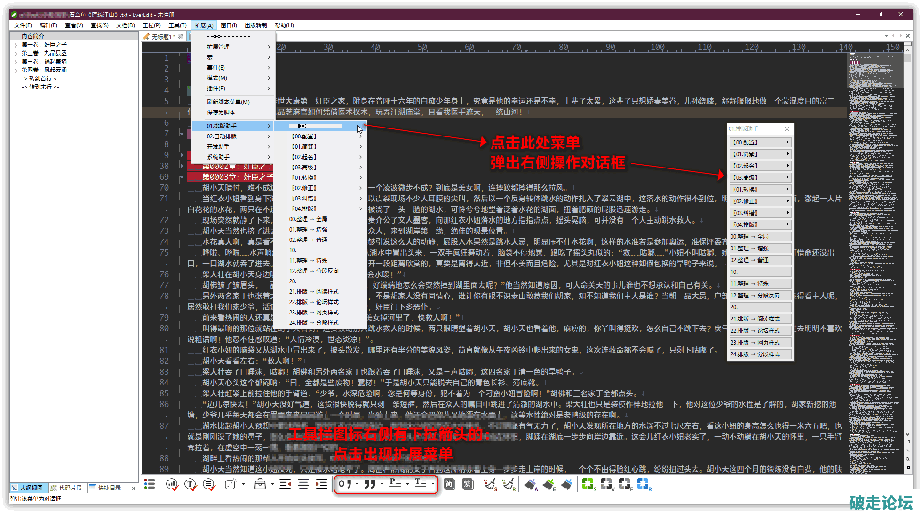Viewport: 922px width, 513px height.
Task: Click the broom icon labeled A
Action: coord(531,484)
